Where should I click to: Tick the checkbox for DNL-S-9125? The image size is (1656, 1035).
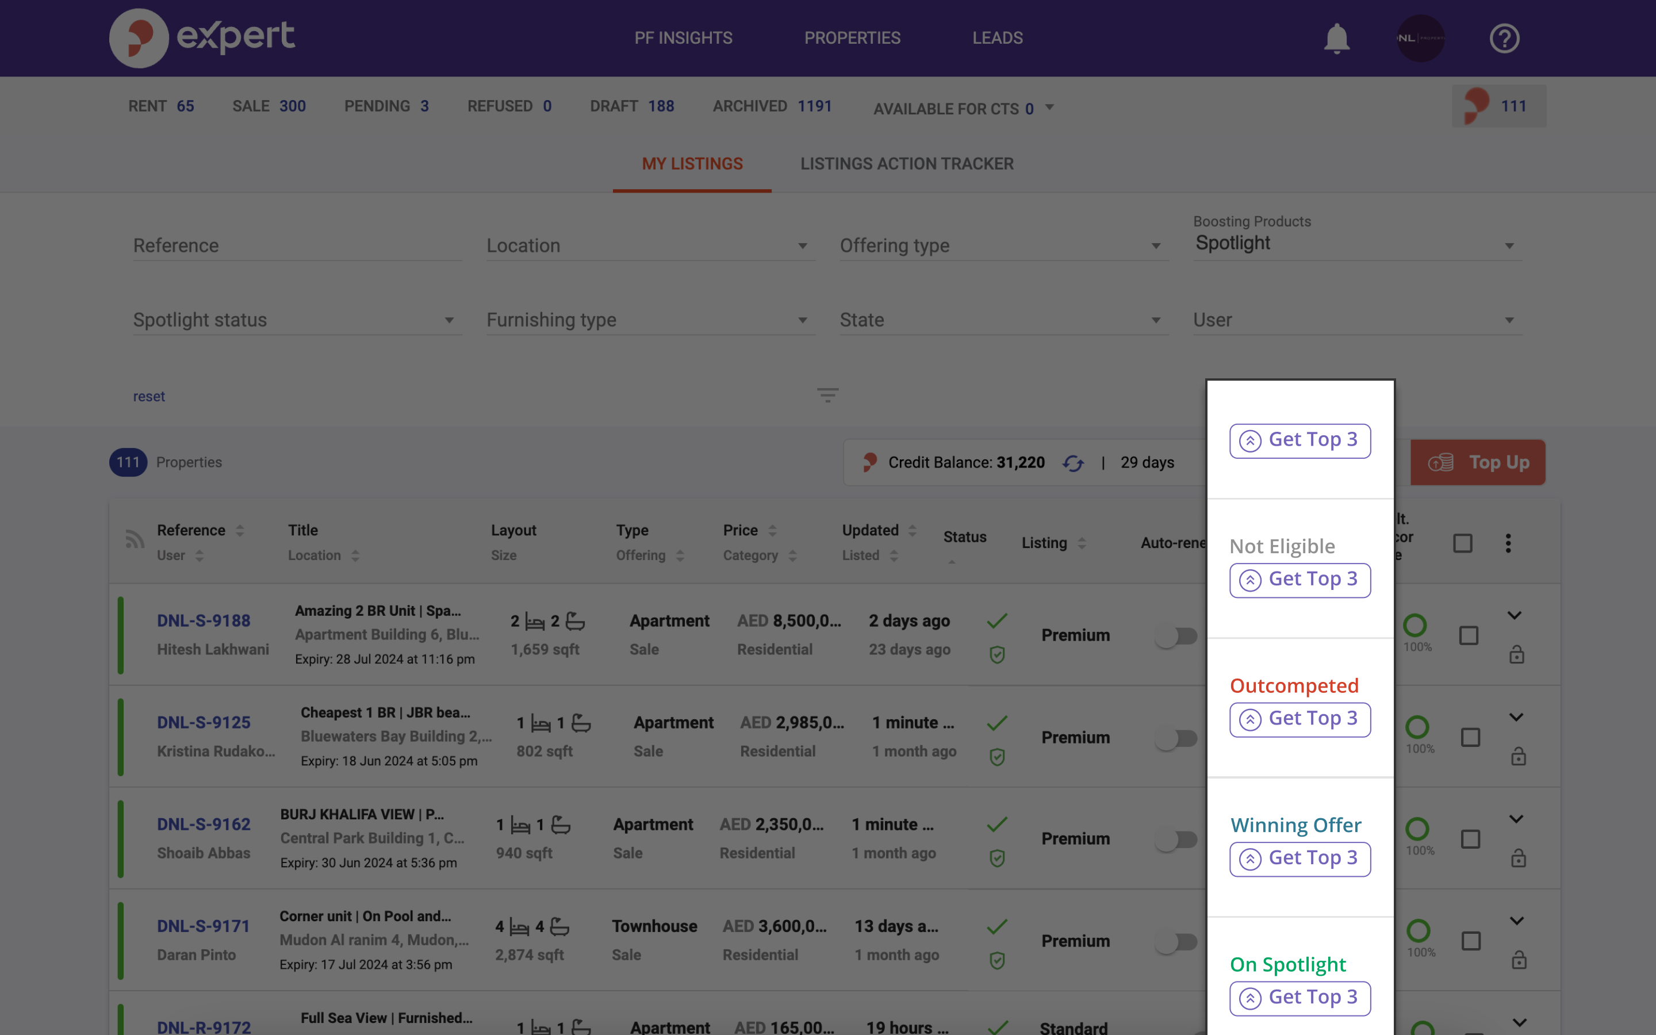1470,737
